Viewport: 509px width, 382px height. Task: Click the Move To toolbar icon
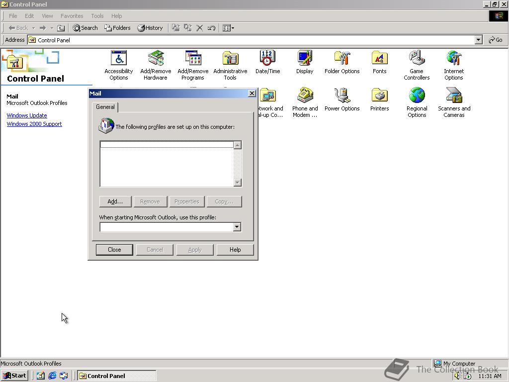tap(175, 28)
